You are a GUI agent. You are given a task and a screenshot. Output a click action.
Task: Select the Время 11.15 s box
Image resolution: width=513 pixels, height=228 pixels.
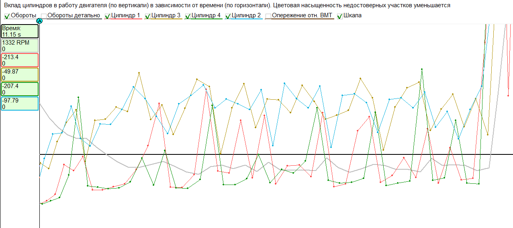pos(20,31)
